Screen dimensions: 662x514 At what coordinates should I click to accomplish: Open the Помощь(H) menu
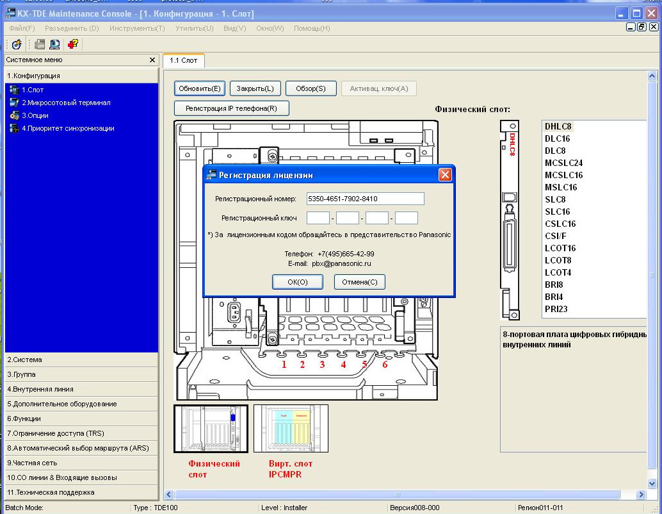[312, 28]
